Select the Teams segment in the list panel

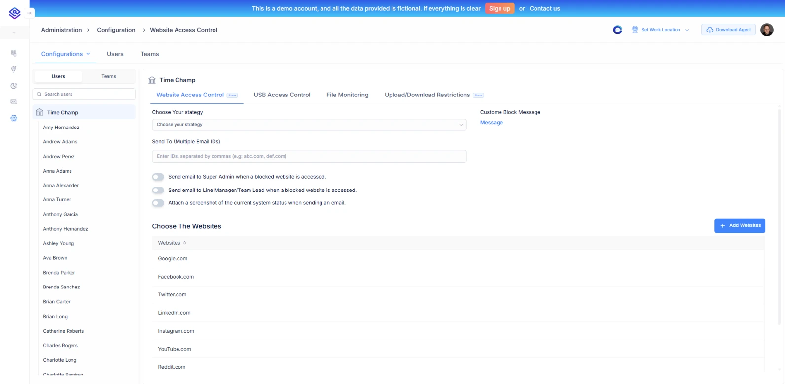tap(108, 76)
